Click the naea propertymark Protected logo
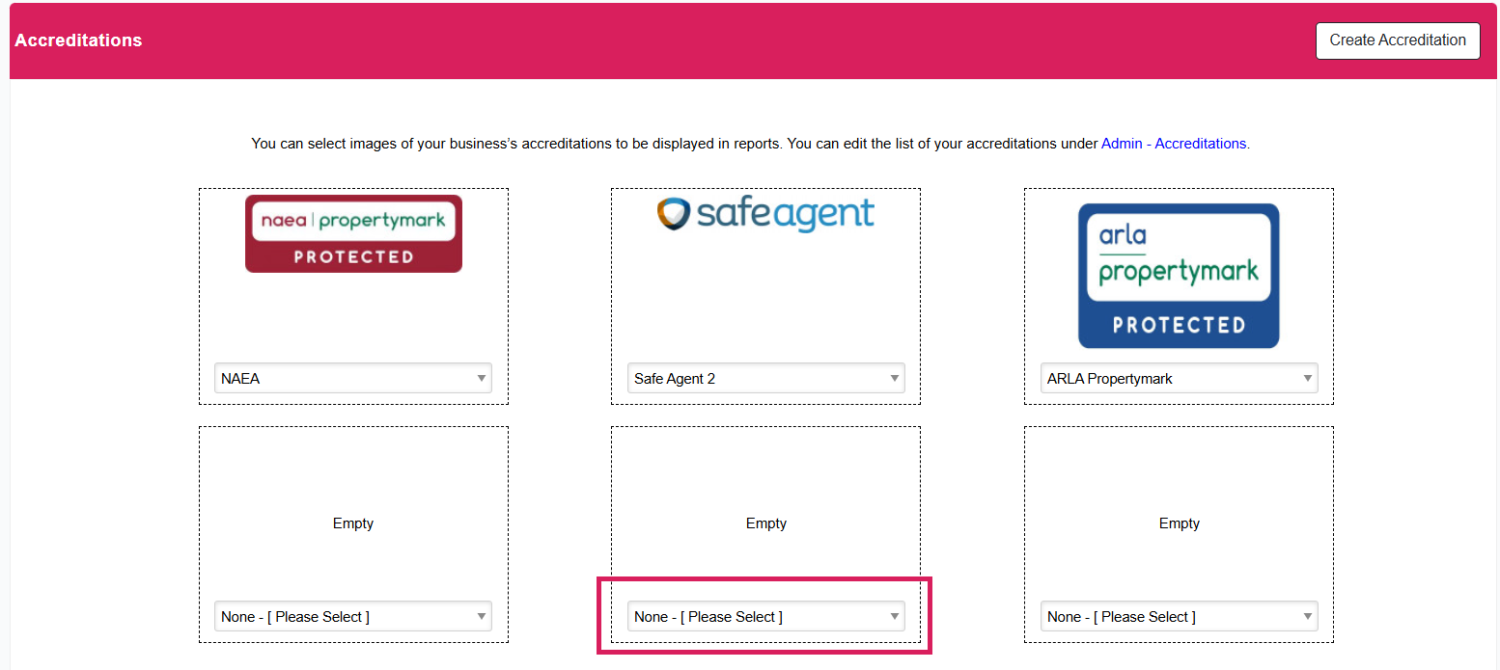The image size is (1500, 670). (x=353, y=233)
